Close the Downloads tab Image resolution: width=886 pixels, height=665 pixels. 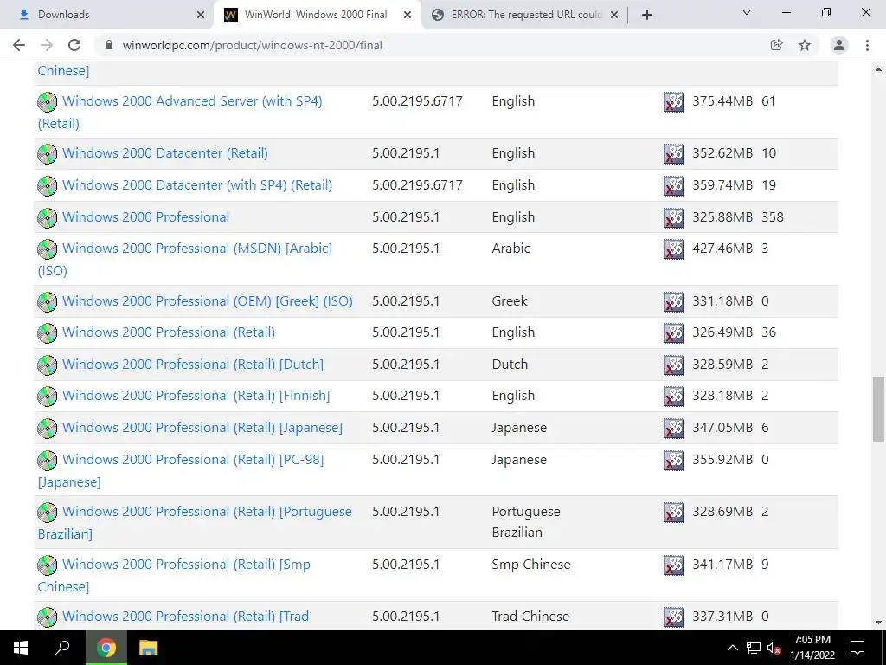(x=201, y=15)
